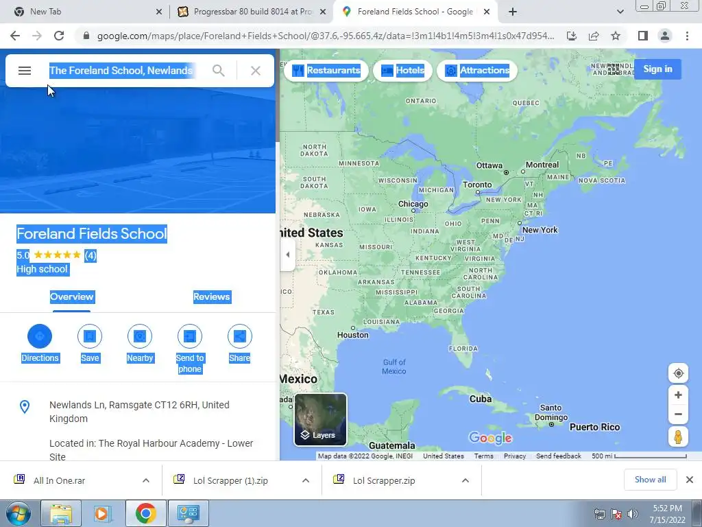
Task: Open File Explorer from the taskbar
Action: 61,513
